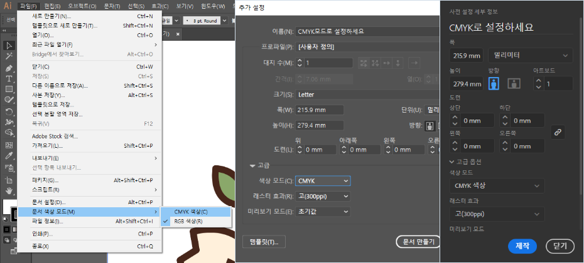Image resolution: width=584 pixels, height=263 pixels.
Task: Click the Illustrator Ai logo
Action: pos(8,6)
